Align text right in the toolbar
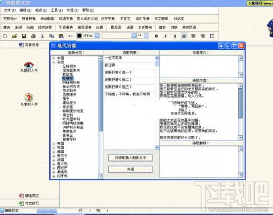 click(x=202, y=36)
